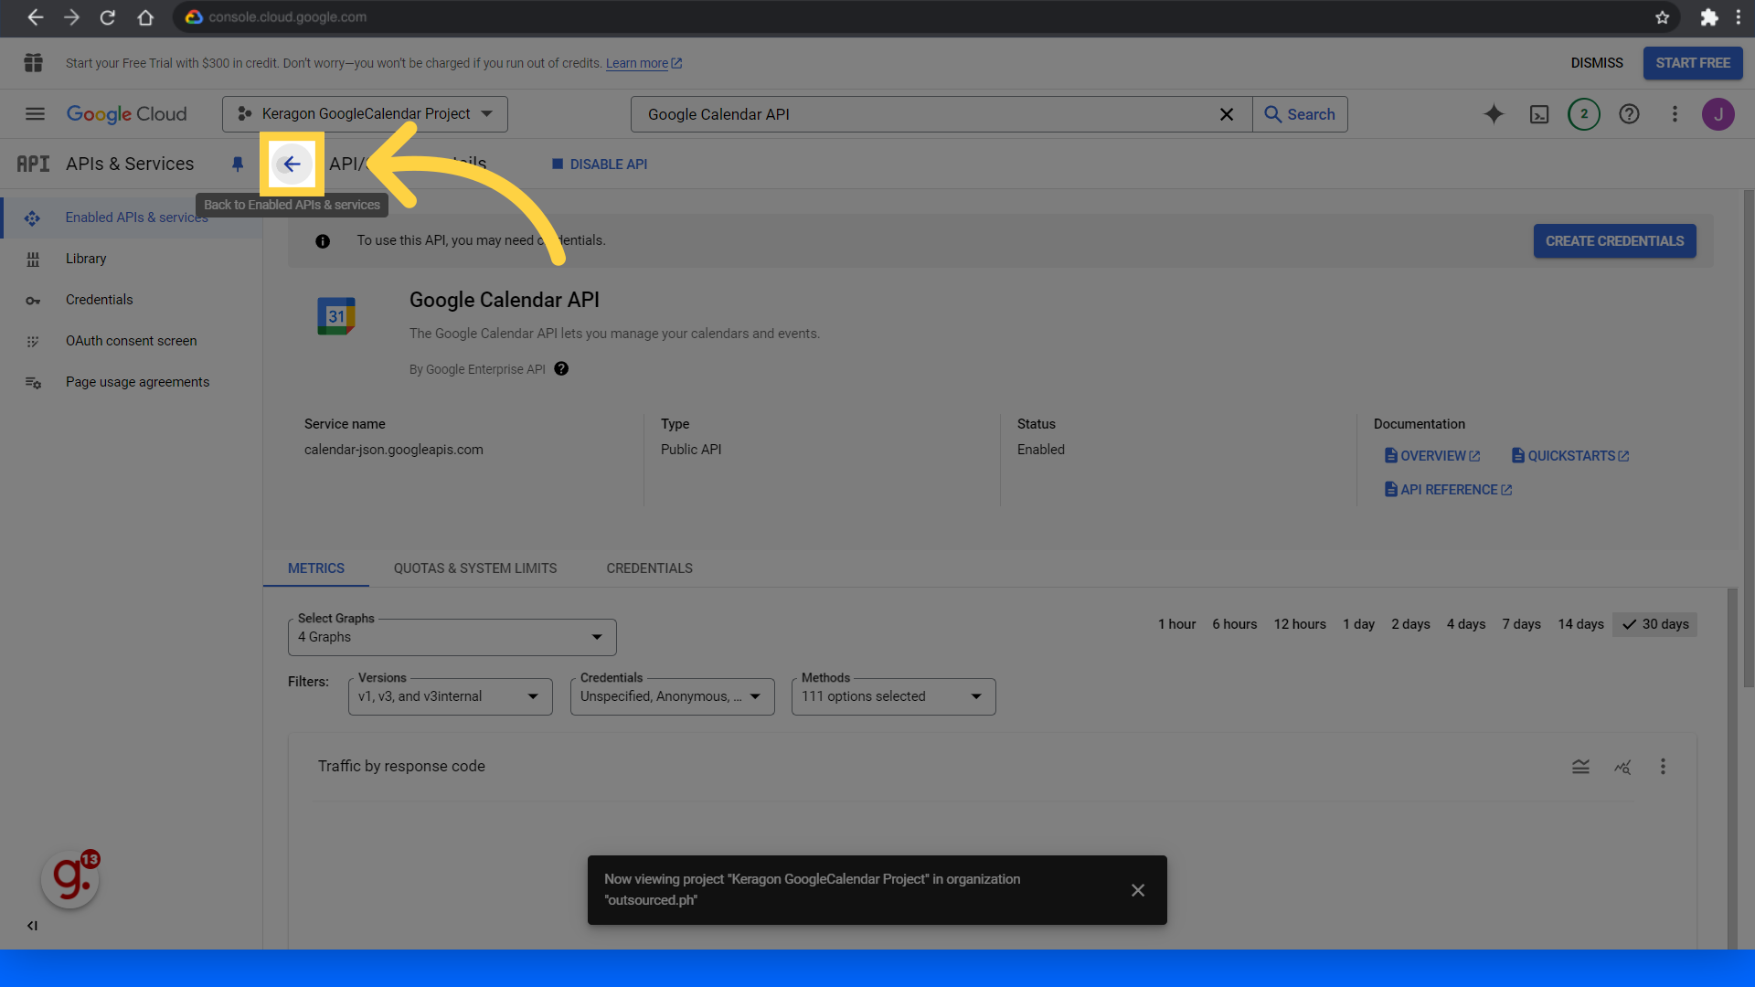Click the Google Calendar API logo thumbnail

(x=336, y=316)
